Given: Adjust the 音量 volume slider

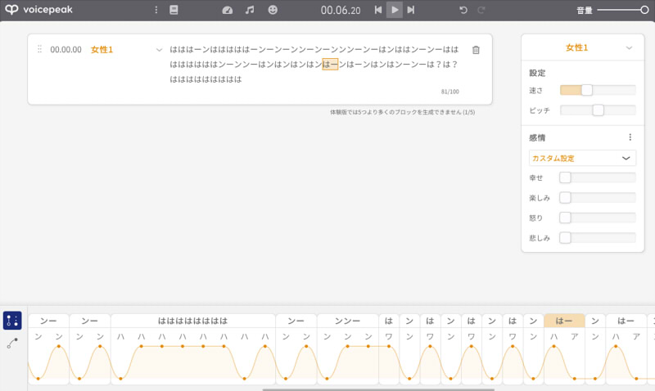Looking at the screenshot, I should [x=623, y=10].
